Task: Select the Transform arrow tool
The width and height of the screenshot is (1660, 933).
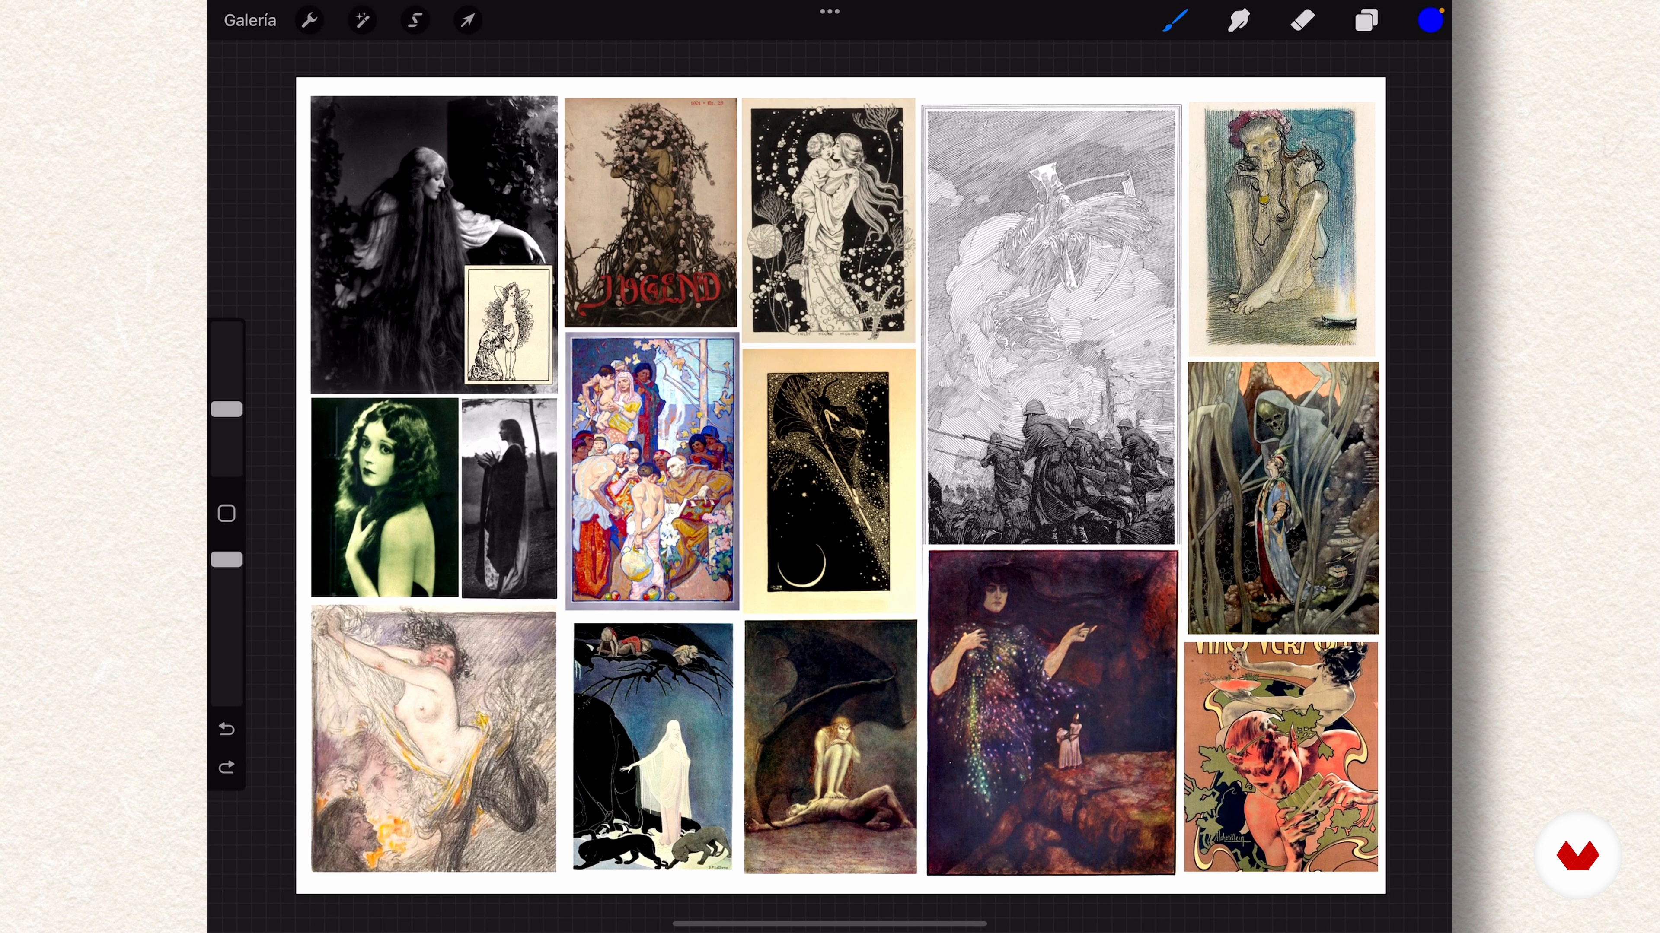Action: [468, 20]
